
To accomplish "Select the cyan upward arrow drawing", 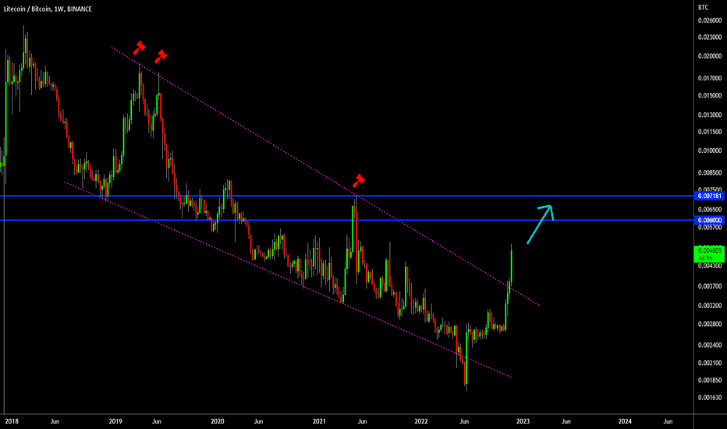I will [541, 224].
